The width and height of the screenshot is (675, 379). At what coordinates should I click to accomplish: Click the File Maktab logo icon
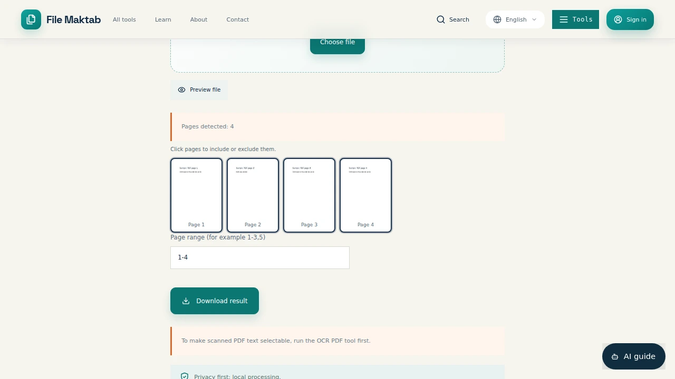tap(31, 19)
